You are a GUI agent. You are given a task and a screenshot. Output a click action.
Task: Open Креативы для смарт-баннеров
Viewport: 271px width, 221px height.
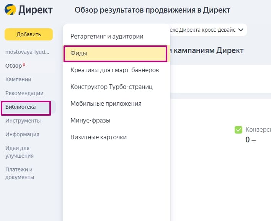pyautogui.click(x=114, y=70)
